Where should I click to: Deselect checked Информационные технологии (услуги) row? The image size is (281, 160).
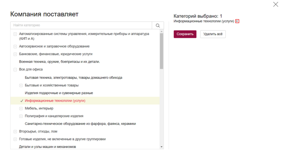(85, 101)
